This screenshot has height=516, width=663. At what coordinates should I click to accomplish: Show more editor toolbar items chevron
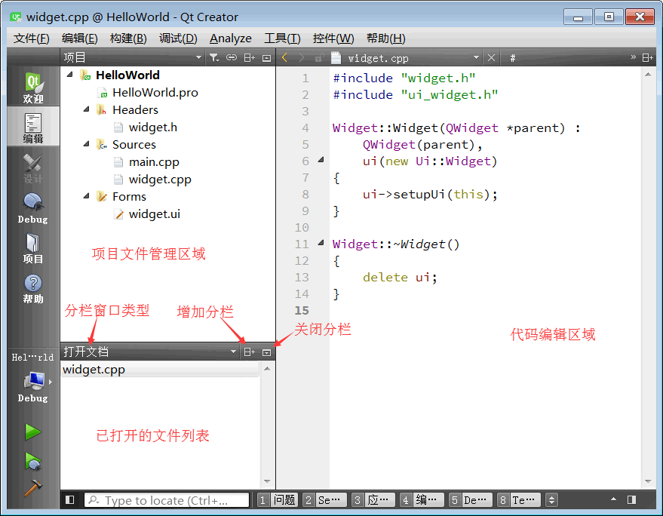pos(633,57)
